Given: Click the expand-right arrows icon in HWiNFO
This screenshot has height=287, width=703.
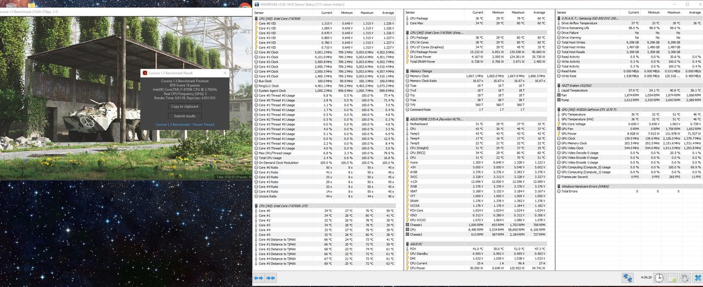Looking at the screenshot, I should coord(270,278).
